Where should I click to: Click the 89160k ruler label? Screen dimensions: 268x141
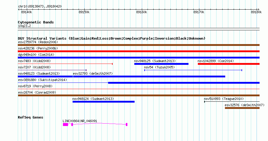(x=142, y=12)
